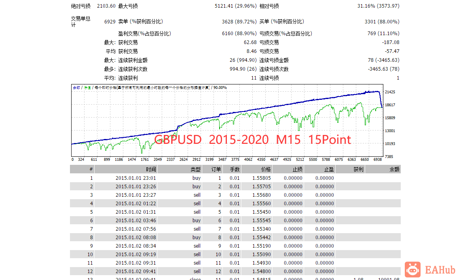
Task: Select the time cell 2015.01.01 23:01
Action: point(135,178)
